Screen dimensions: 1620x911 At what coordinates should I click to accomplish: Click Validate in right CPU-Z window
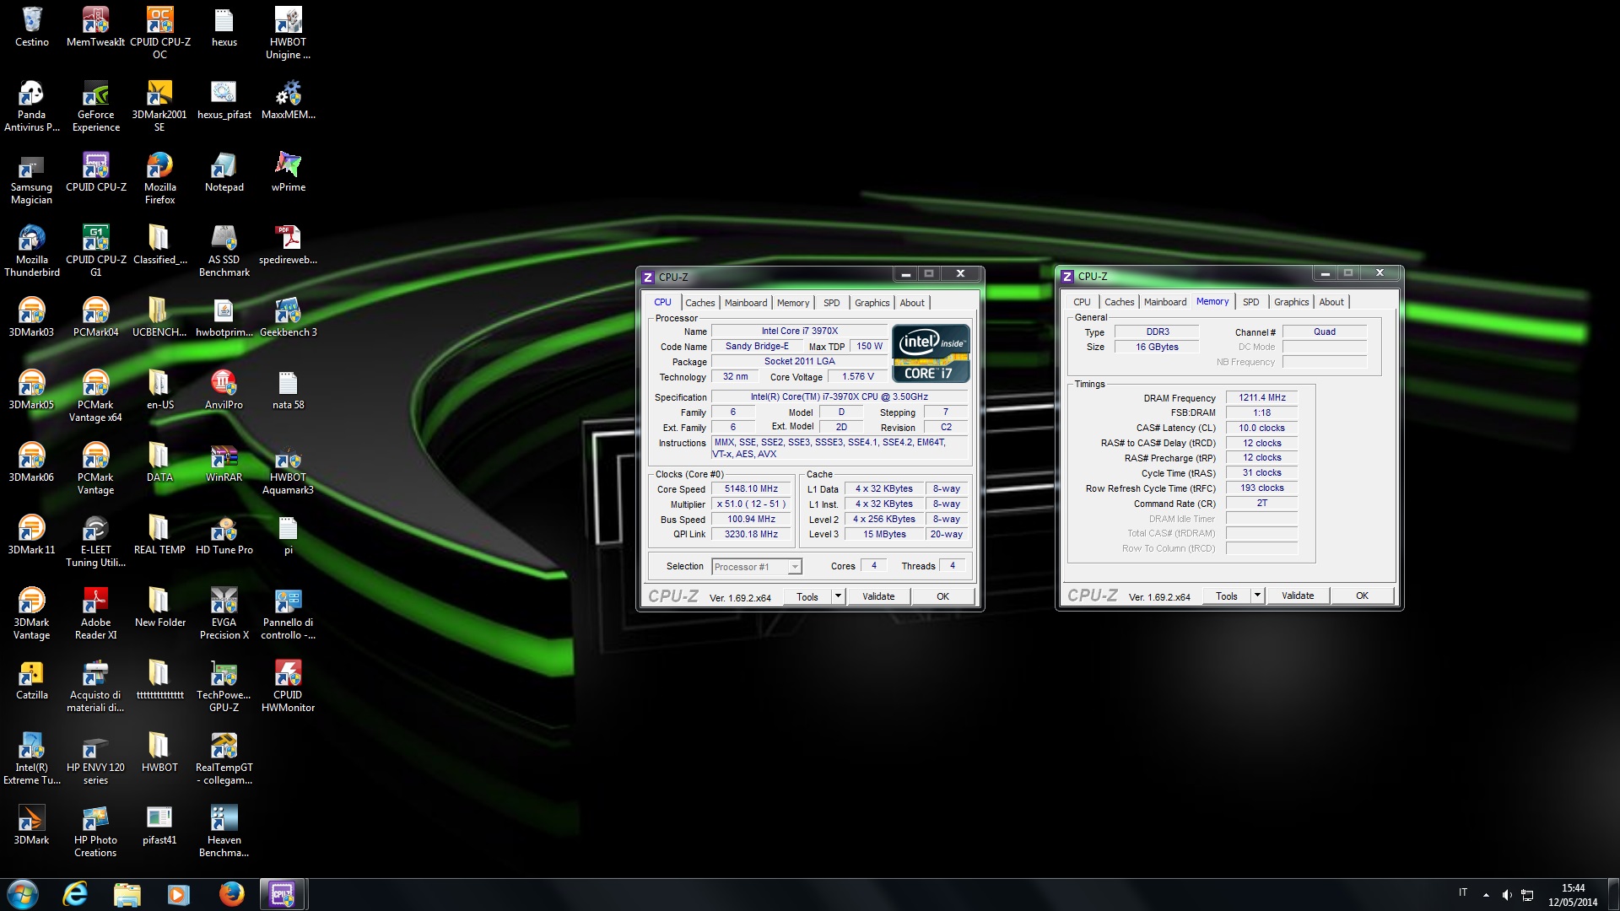1298,596
